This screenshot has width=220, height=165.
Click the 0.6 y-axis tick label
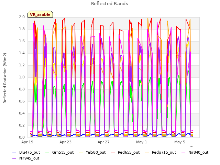click(x=22, y=101)
